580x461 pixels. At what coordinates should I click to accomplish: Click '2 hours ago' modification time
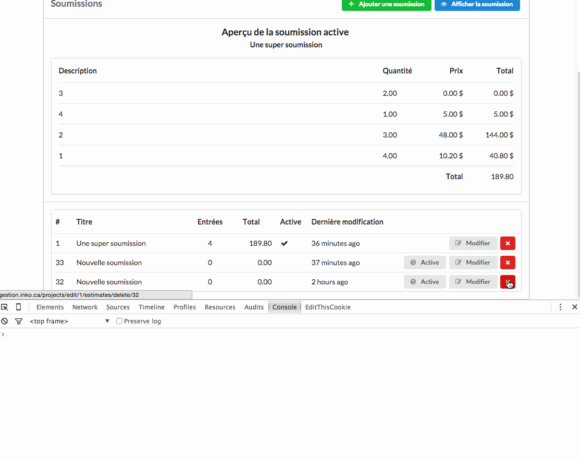click(x=329, y=282)
